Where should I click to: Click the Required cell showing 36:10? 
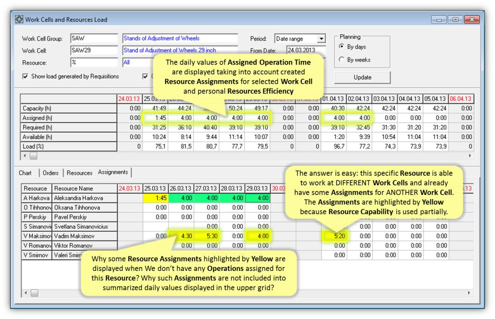[181, 127]
